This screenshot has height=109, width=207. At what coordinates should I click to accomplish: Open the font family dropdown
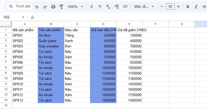click(144, 6)
